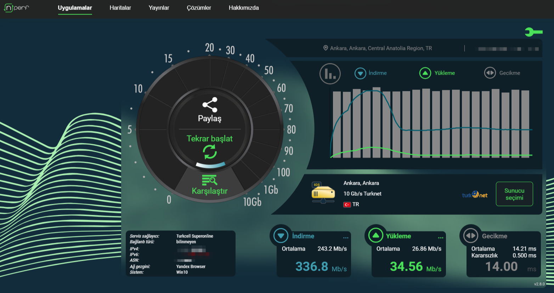Click the Yükleme up-arrow icon in graph legend
The height and width of the screenshot is (293, 554).
click(425, 73)
